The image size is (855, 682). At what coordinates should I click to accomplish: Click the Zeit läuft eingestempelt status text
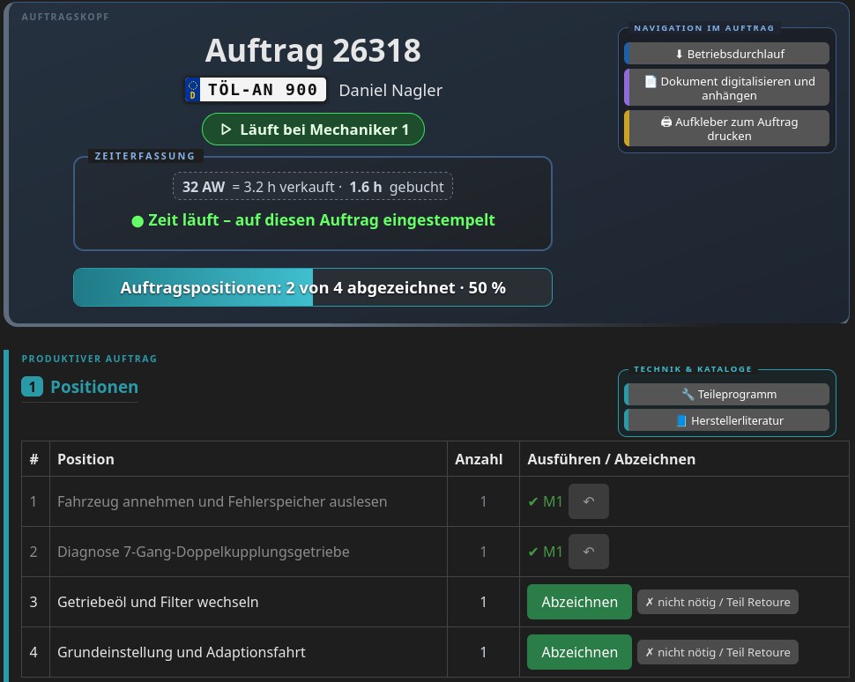[322, 219]
